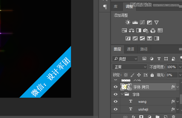Add Vibrance adjustment

[156, 22]
